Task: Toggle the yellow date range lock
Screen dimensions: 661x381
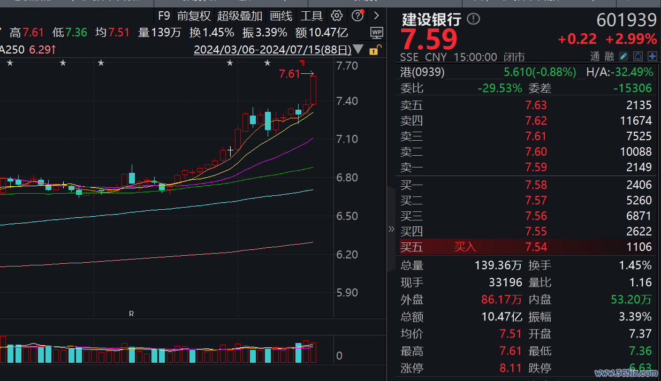Action: 375,50
